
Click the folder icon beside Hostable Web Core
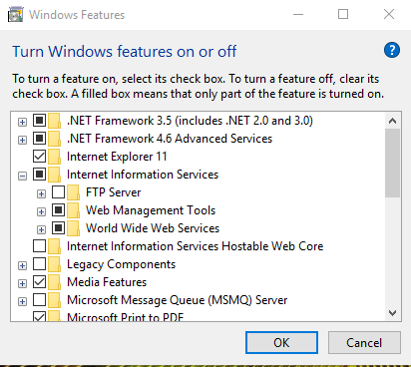[x=55, y=246]
